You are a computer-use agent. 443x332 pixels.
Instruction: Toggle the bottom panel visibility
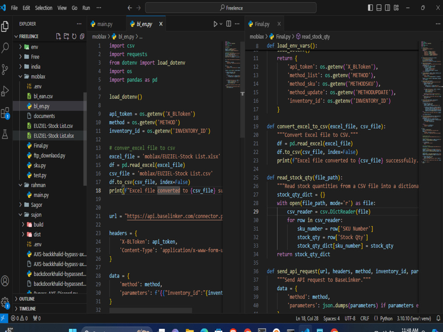click(x=379, y=8)
